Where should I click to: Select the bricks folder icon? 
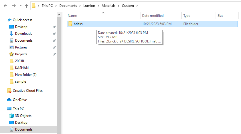71,24
